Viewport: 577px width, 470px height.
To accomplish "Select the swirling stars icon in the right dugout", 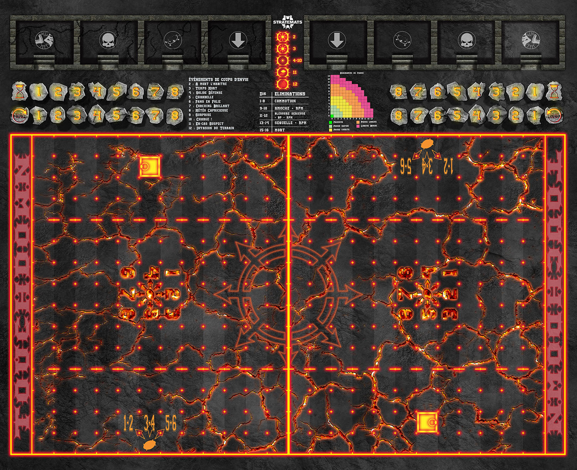I will (x=402, y=40).
